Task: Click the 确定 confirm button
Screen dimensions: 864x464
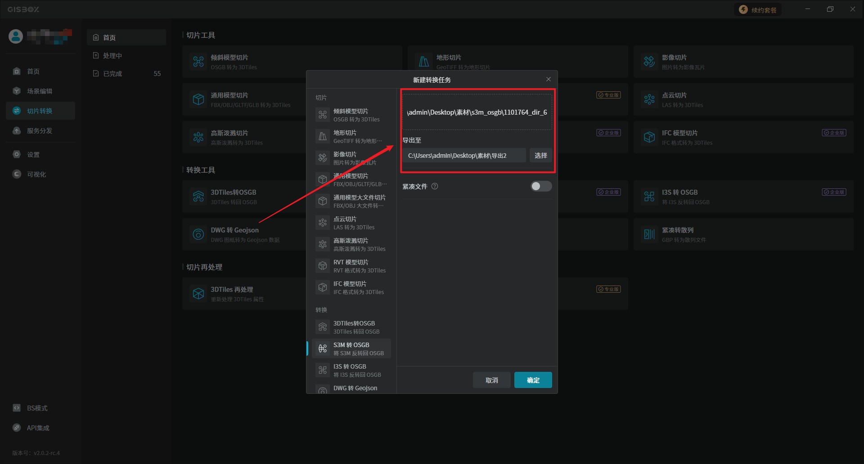Action: pyautogui.click(x=533, y=380)
